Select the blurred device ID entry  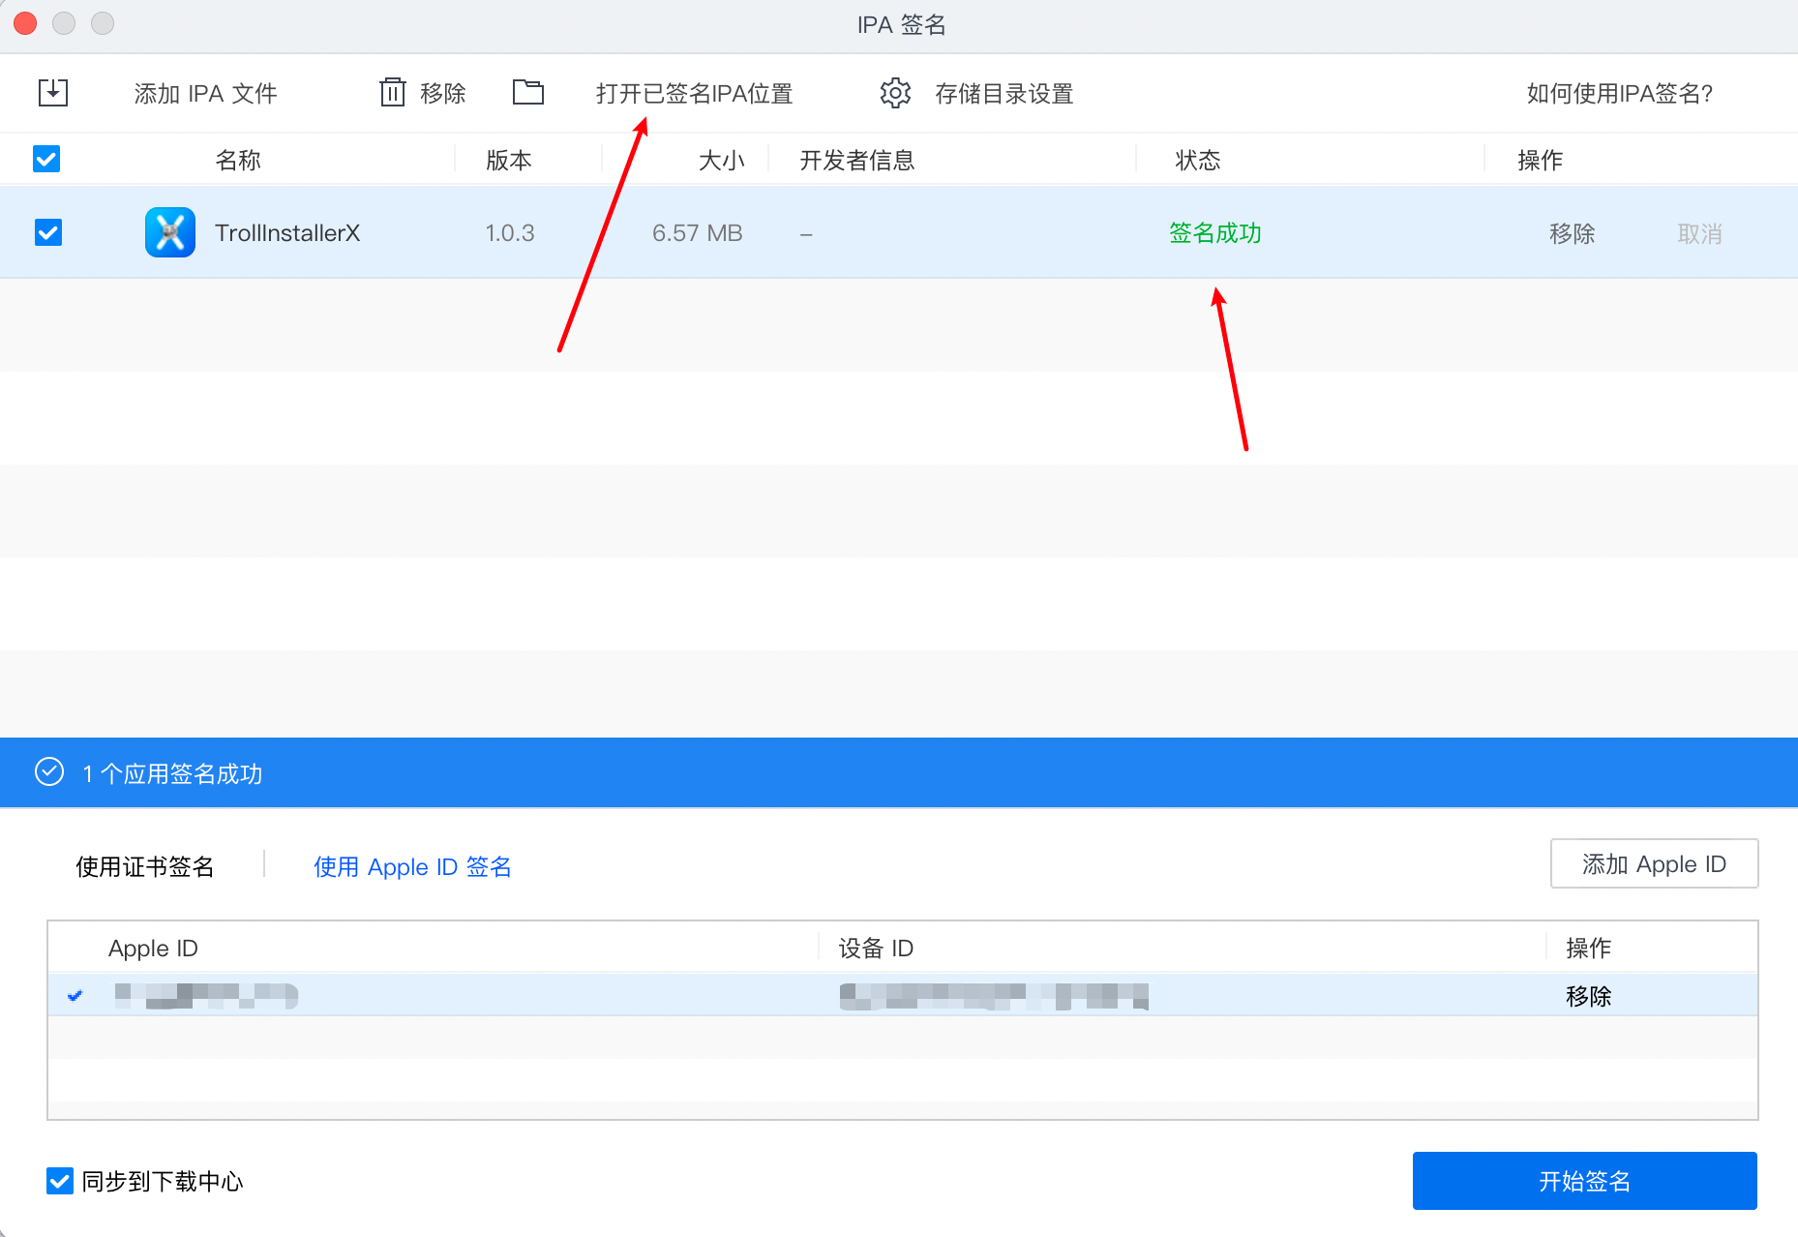click(994, 995)
